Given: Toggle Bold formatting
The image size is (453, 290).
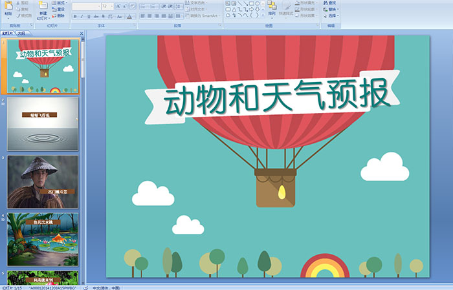Looking at the screenshot, I should point(75,16).
